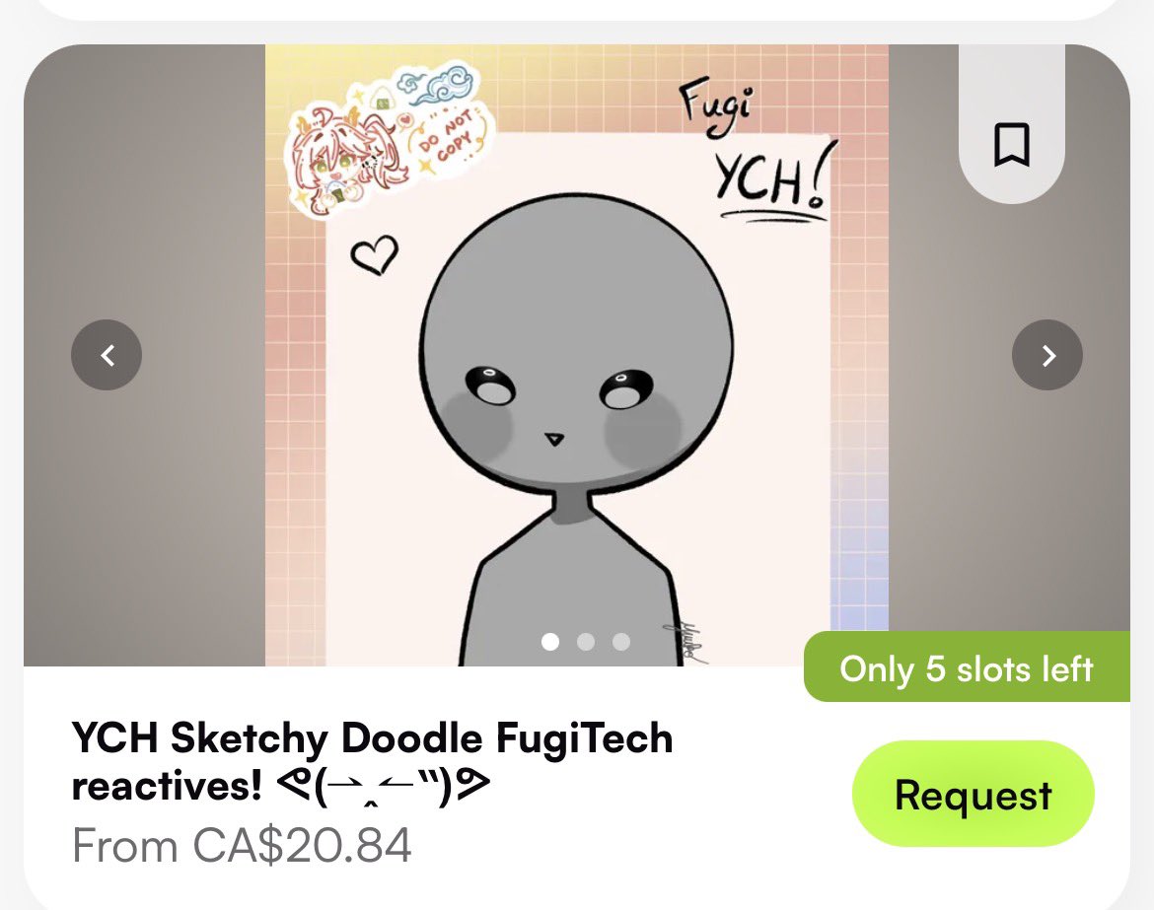Click the gray character's triangle nose

(554, 437)
